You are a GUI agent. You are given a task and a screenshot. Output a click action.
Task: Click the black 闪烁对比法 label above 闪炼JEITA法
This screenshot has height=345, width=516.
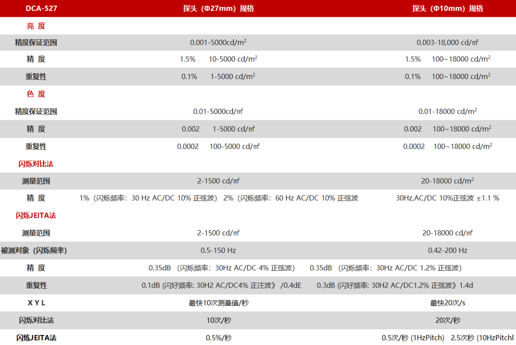36,320
